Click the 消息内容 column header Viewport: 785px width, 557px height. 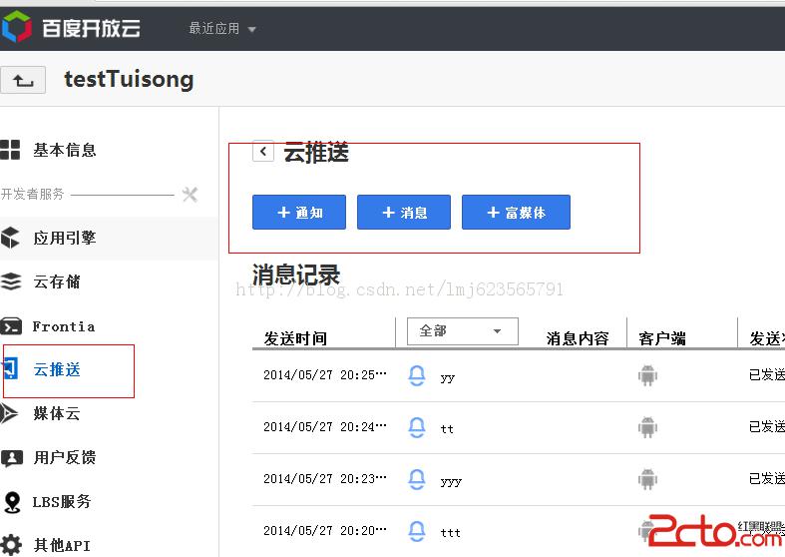click(578, 338)
